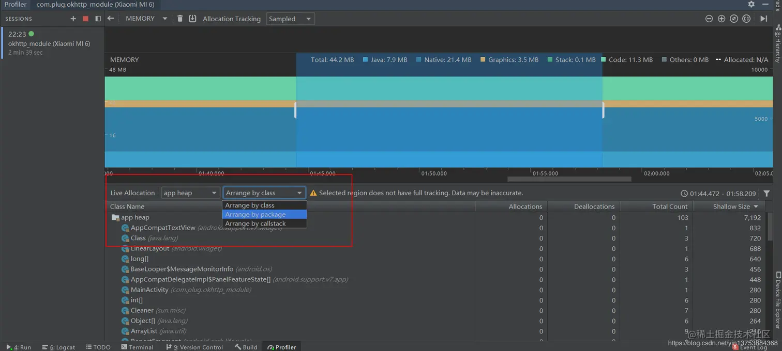This screenshot has width=782, height=351.
Task: Select the int[] class row
Action: pos(436,300)
